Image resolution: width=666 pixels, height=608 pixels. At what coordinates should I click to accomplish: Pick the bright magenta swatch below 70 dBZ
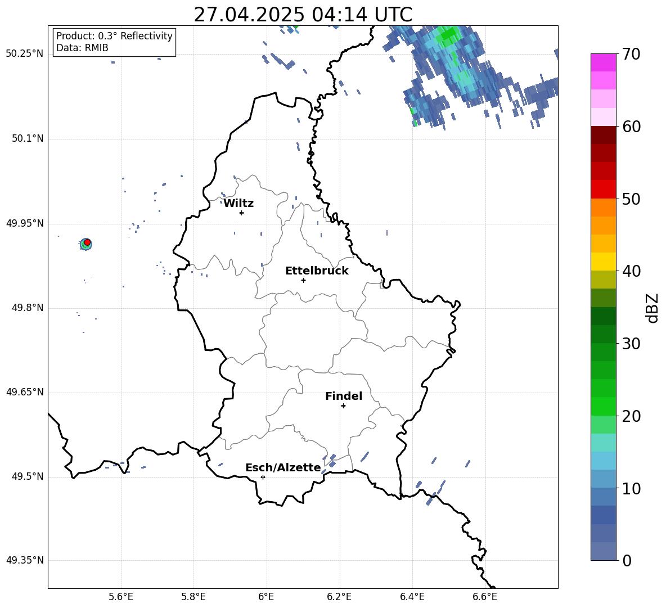point(604,63)
